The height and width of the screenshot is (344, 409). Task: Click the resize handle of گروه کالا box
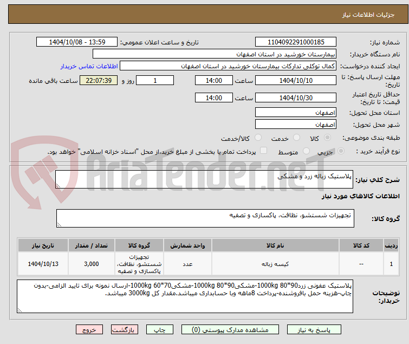pos(59,225)
